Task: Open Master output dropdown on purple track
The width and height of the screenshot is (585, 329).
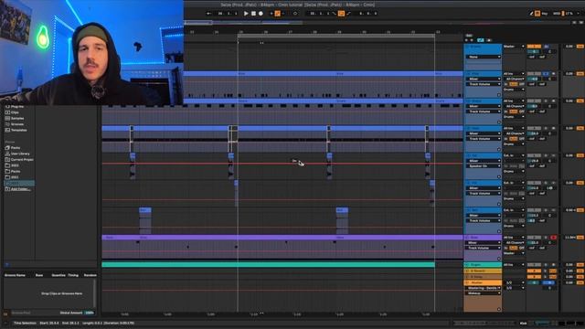Action: pos(514,253)
